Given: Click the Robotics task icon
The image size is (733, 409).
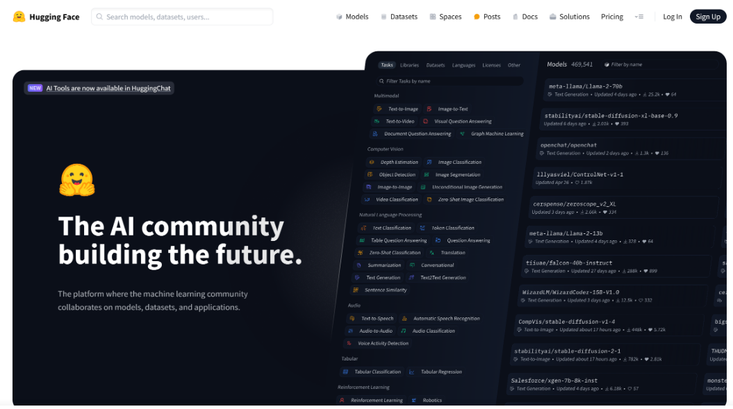Looking at the screenshot, I should tap(413, 400).
